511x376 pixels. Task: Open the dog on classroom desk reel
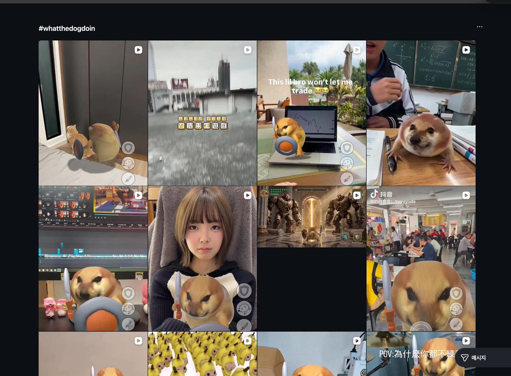[x=421, y=113]
